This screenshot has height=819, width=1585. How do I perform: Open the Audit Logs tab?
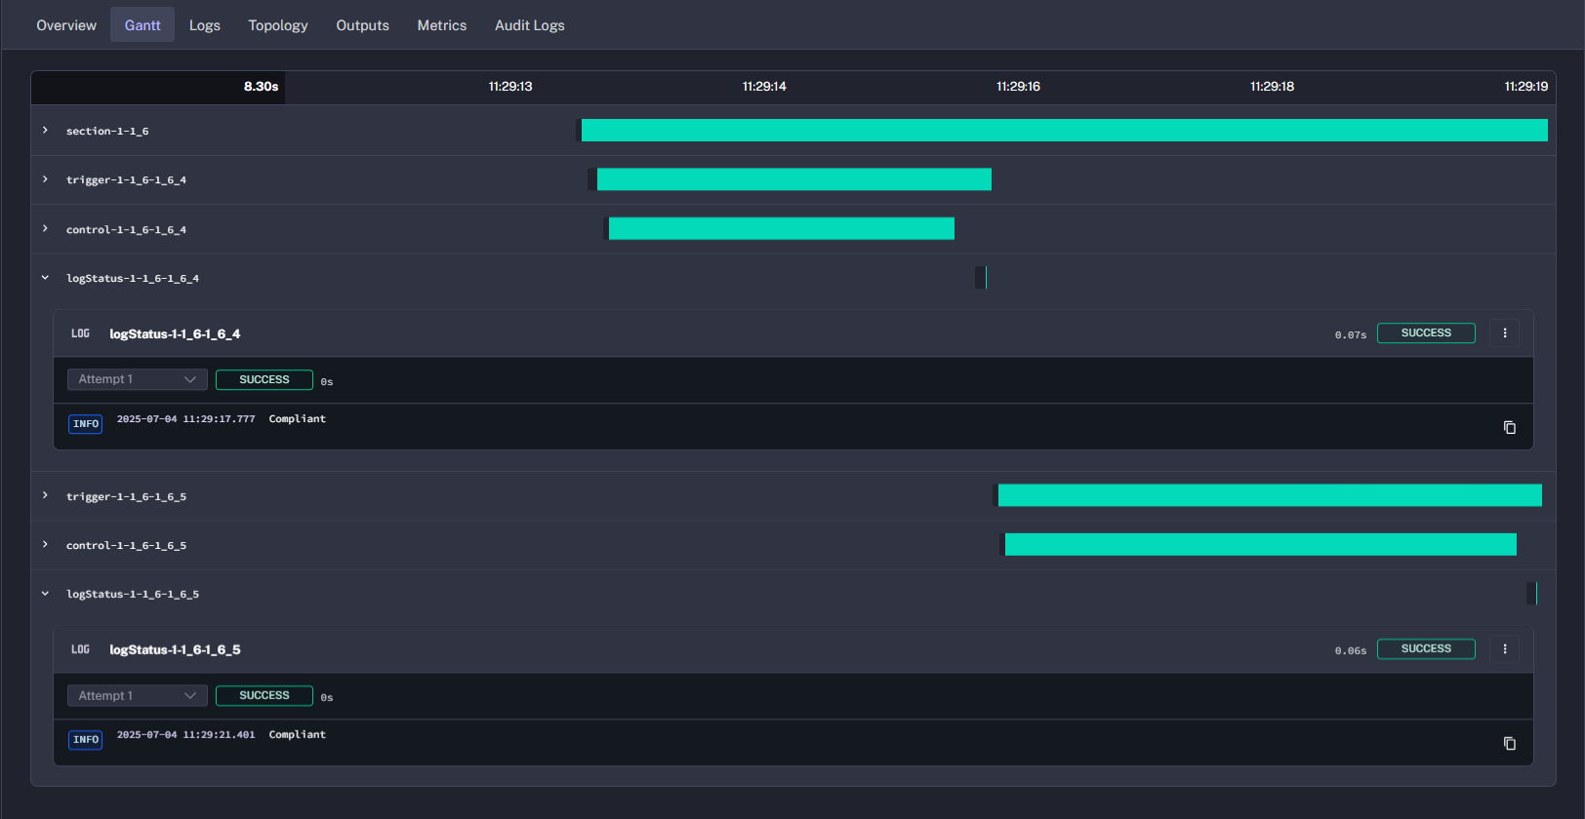529,25
